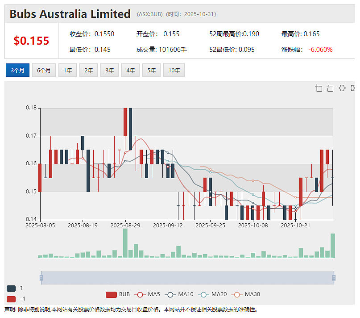Click the 声明 disclaimer text

(x=131, y=310)
